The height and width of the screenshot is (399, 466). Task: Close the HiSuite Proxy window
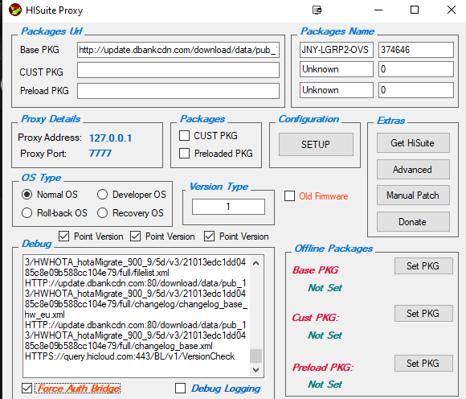tap(452, 10)
